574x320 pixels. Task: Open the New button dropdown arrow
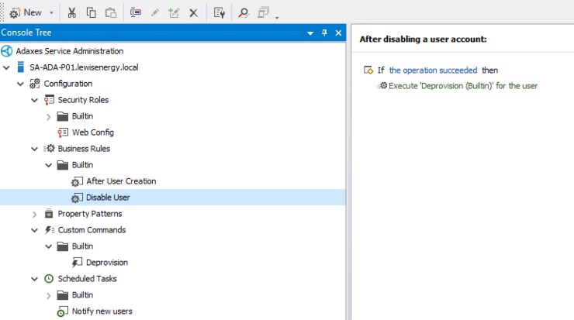[52, 13]
